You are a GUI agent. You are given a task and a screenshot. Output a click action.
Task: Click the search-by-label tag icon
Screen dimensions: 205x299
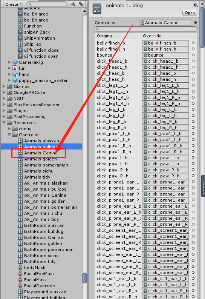[81, 4]
